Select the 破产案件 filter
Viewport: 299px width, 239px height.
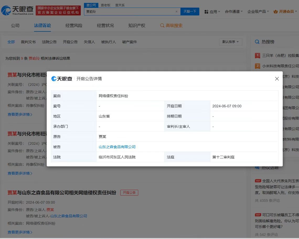tap(129, 42)
